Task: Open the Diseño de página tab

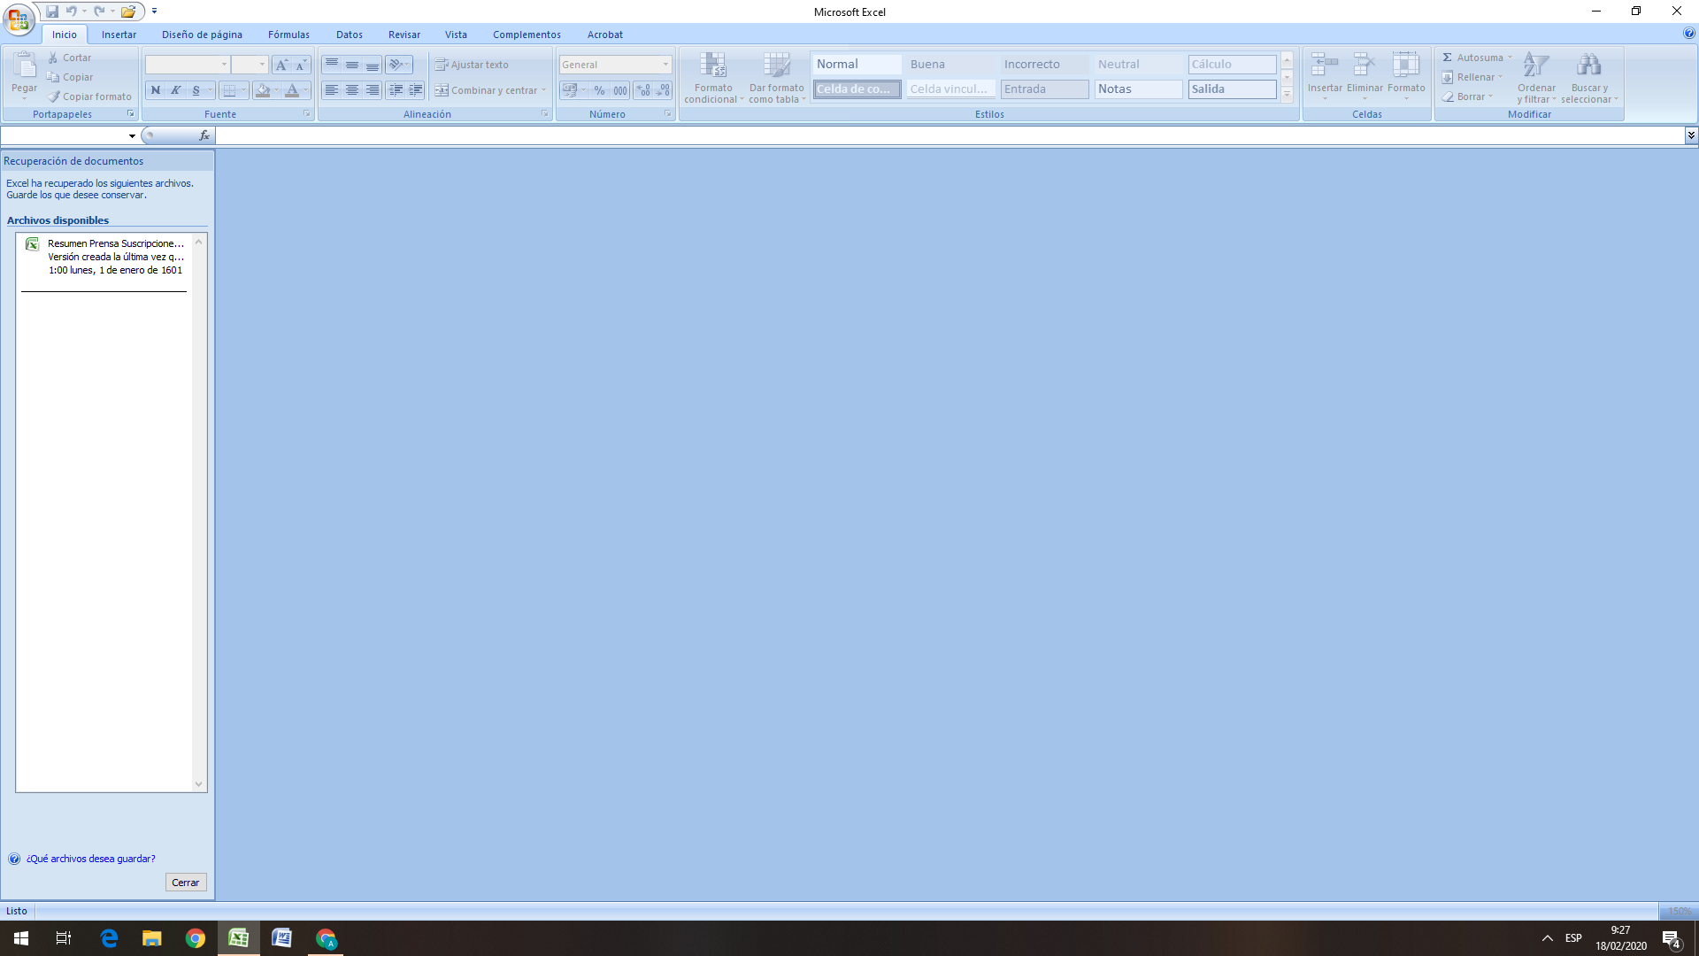Action: (x=202, y=35)
